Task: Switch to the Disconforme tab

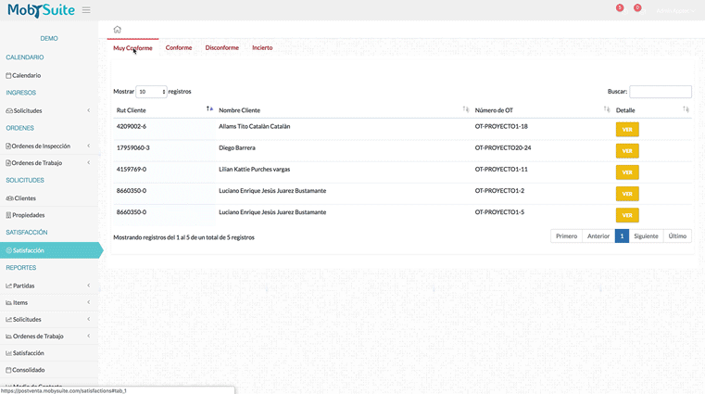Action: 222,47
